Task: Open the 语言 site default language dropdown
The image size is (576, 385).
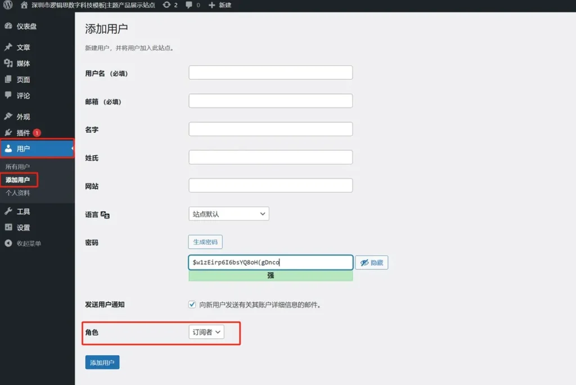Action: coord(228,213)
